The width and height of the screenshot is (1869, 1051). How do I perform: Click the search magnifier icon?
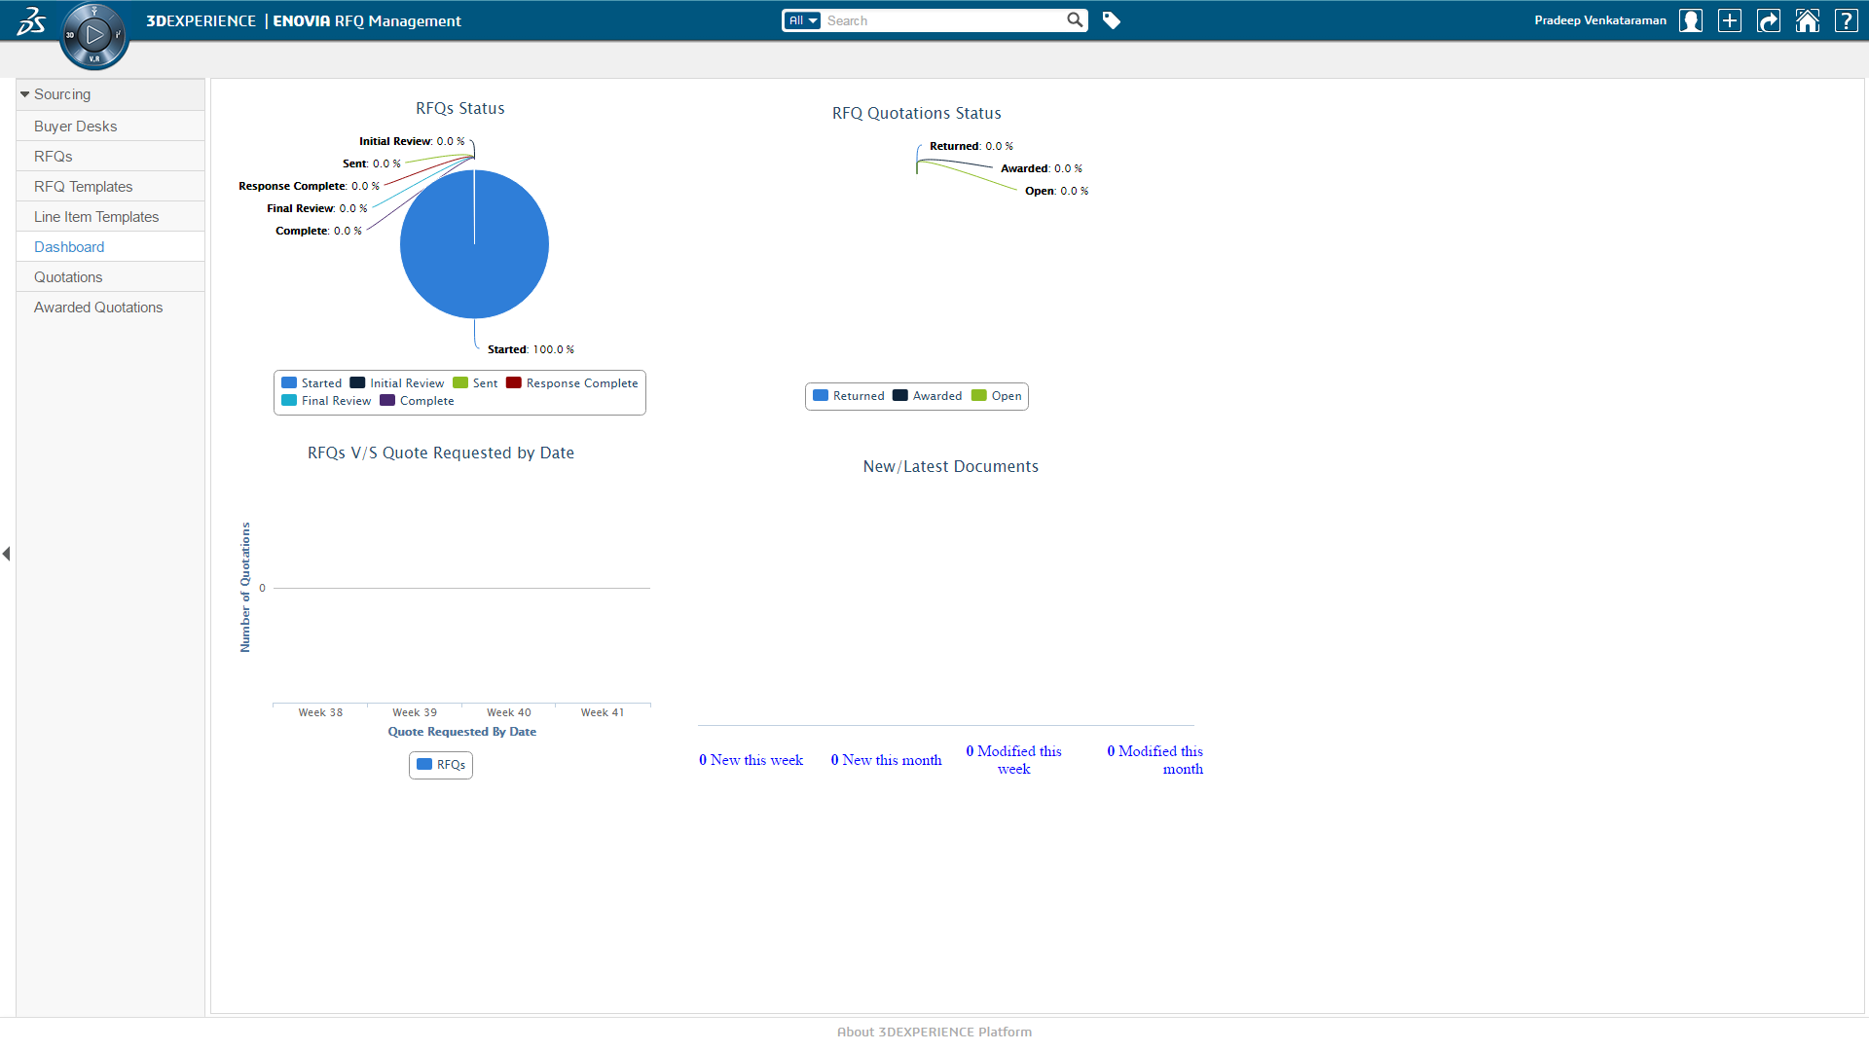pyautogui.click(x=1075, y=20)
